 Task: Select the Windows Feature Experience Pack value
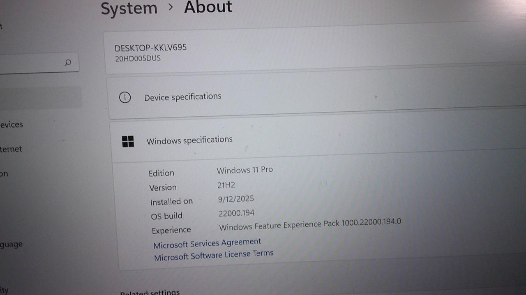310,224
